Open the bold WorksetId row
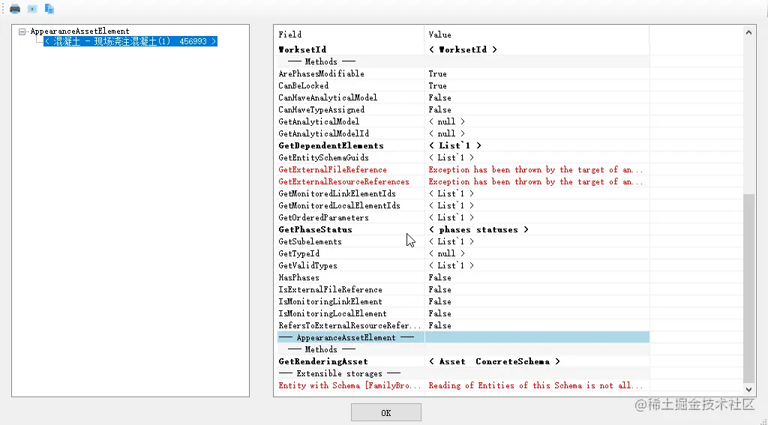 pos(302,49)
